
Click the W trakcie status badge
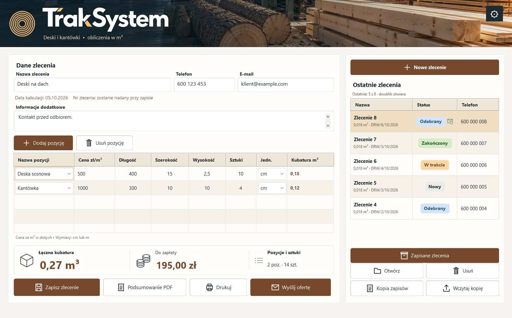435,165
